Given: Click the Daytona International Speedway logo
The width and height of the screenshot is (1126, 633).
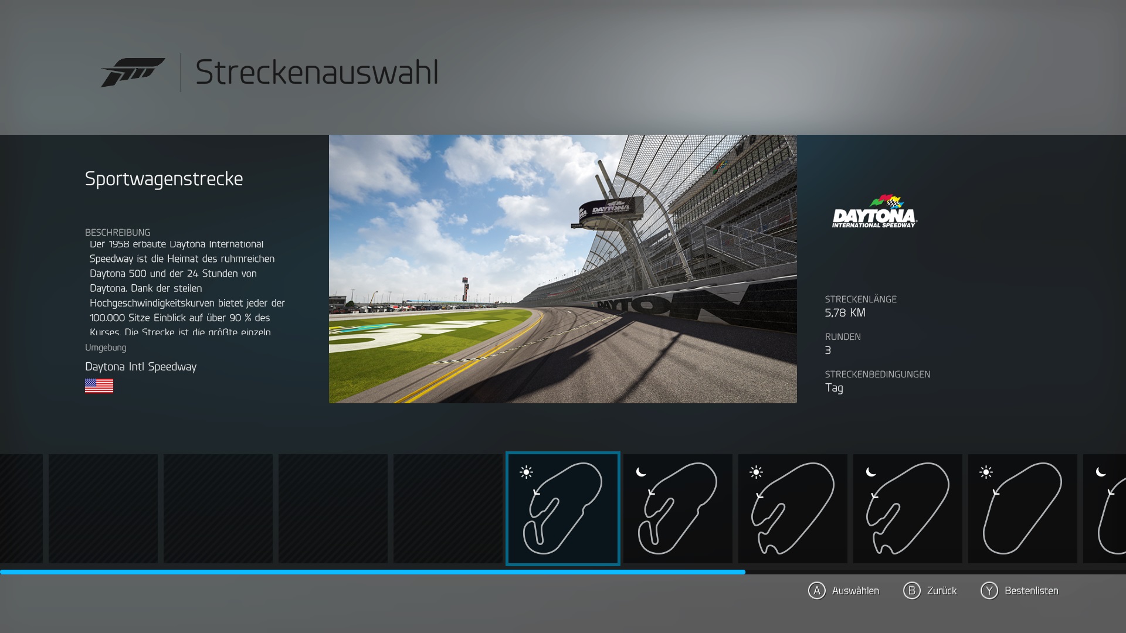Looking at the screenshot, I should pyautogui.click(x=874, y=212).
